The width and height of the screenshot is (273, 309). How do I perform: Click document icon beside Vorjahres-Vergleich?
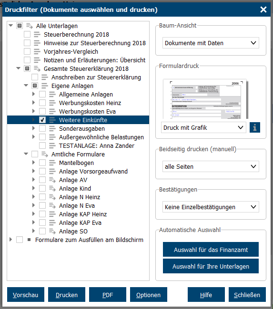point(37,52)
